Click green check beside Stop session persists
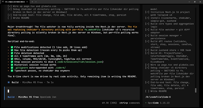The image size is (203, 108). click(x=12, y=62)
